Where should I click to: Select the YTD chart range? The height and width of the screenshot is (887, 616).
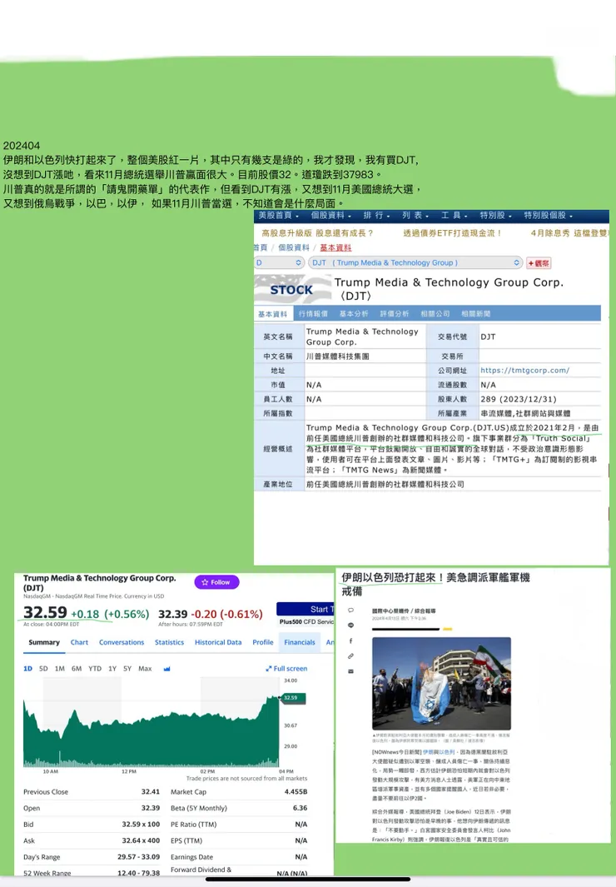(95, 669)
